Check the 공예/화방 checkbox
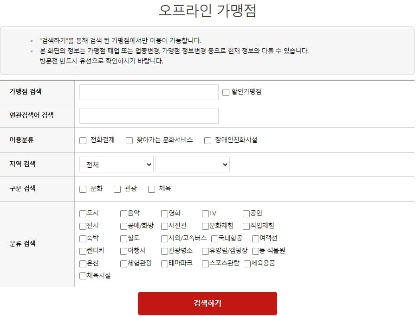This screenshot has height=316, width=416. coord(123,226)
